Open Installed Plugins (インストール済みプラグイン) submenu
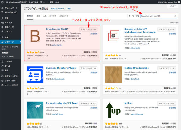The height and width of the screenshot is (130, 181). [10, 48]
